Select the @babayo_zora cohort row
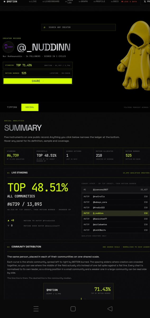The image size is (150, 318). pyautogui.click(x=115, y=202)
